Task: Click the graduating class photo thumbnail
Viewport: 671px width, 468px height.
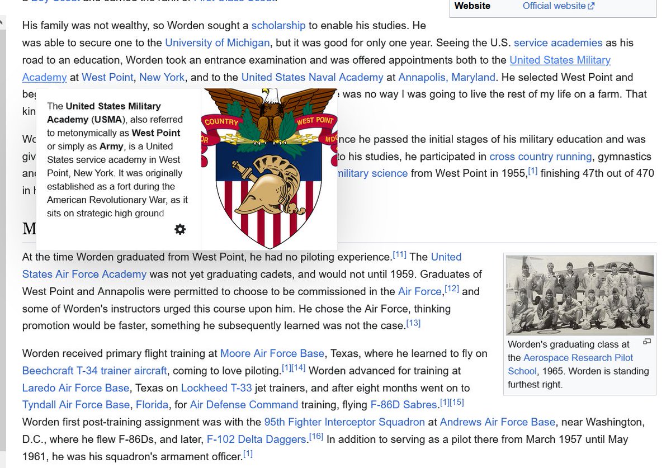Action: point(580,295)
